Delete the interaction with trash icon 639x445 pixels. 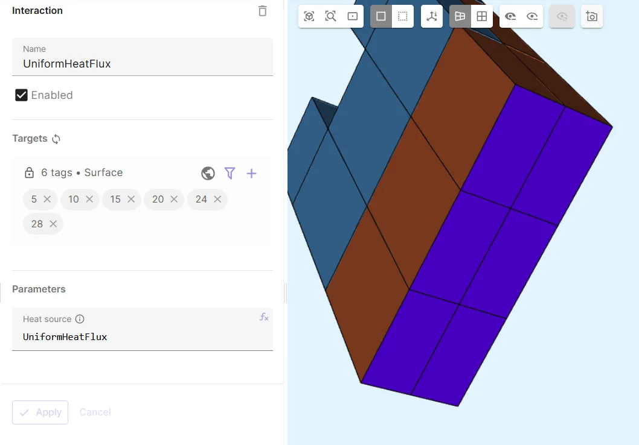tap(262, 11)
